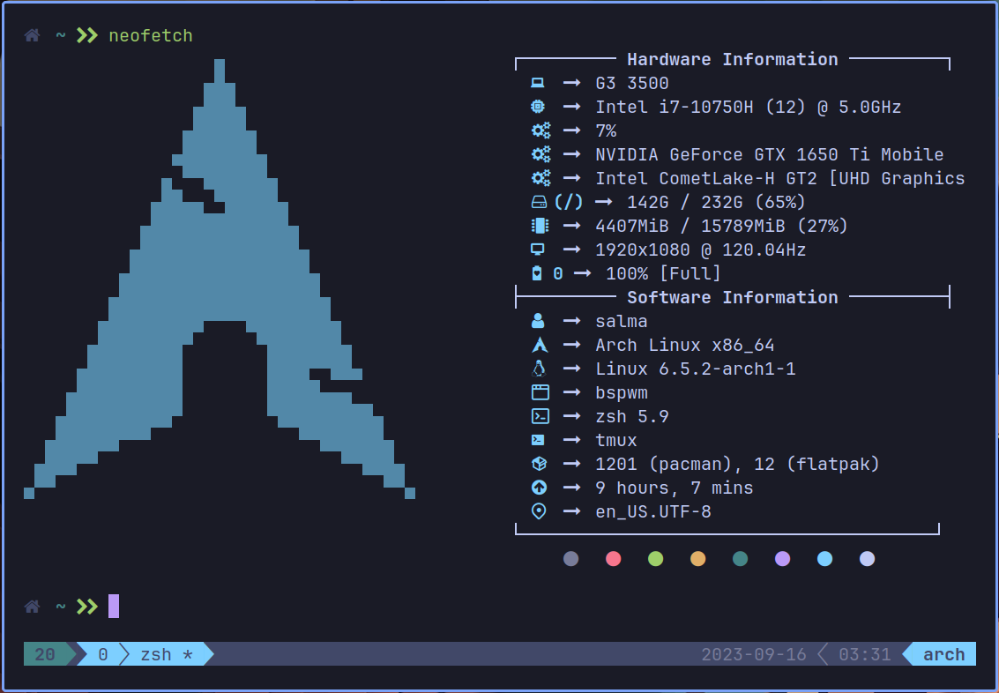Click the arch hostname in status bar
999x693 pixels.
(943, 654)
